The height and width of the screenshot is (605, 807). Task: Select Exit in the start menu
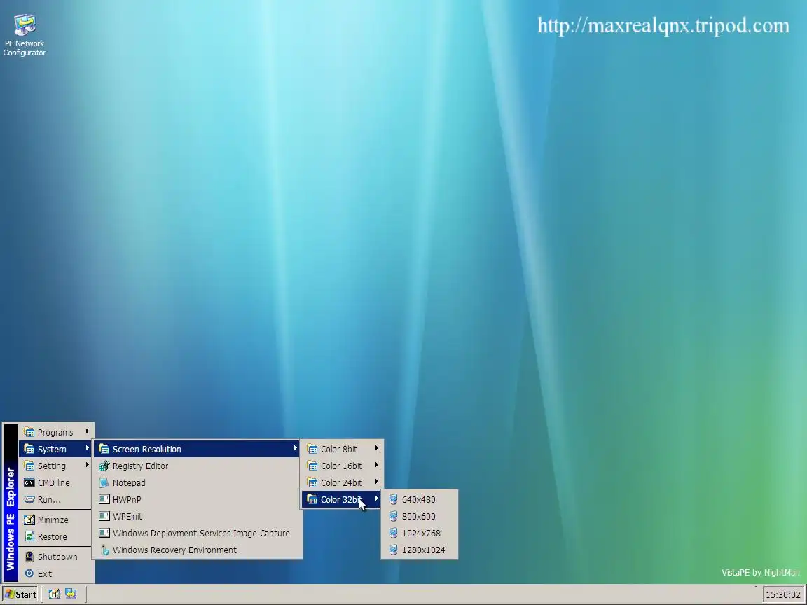56,573
